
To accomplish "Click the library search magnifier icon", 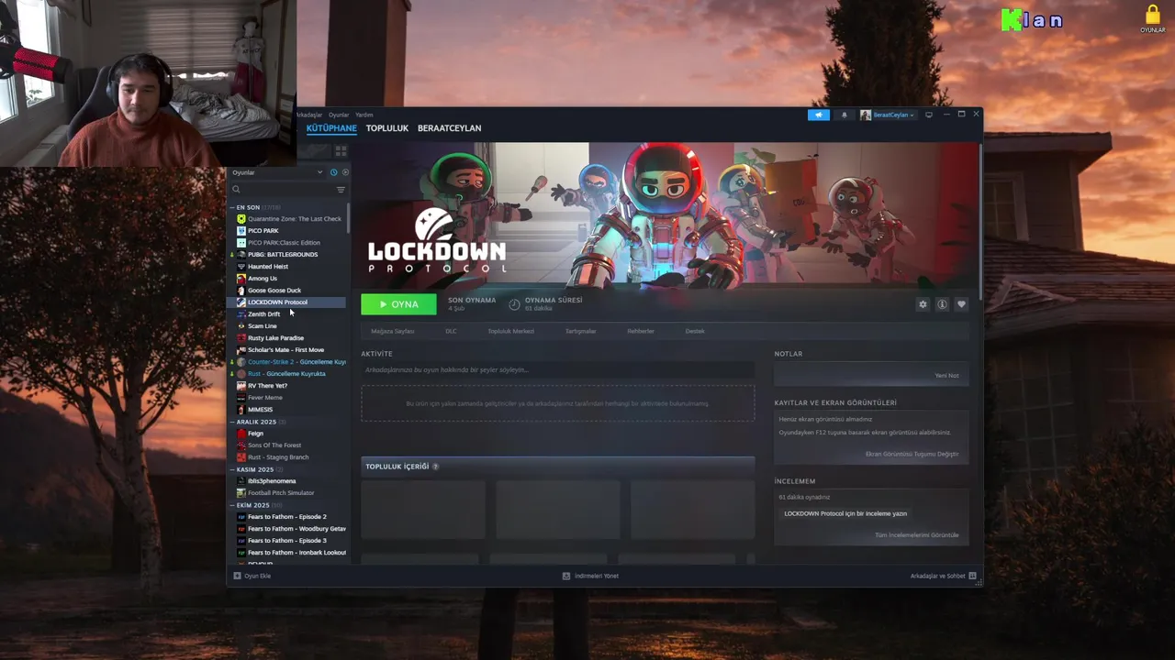I will click(236, 190).
